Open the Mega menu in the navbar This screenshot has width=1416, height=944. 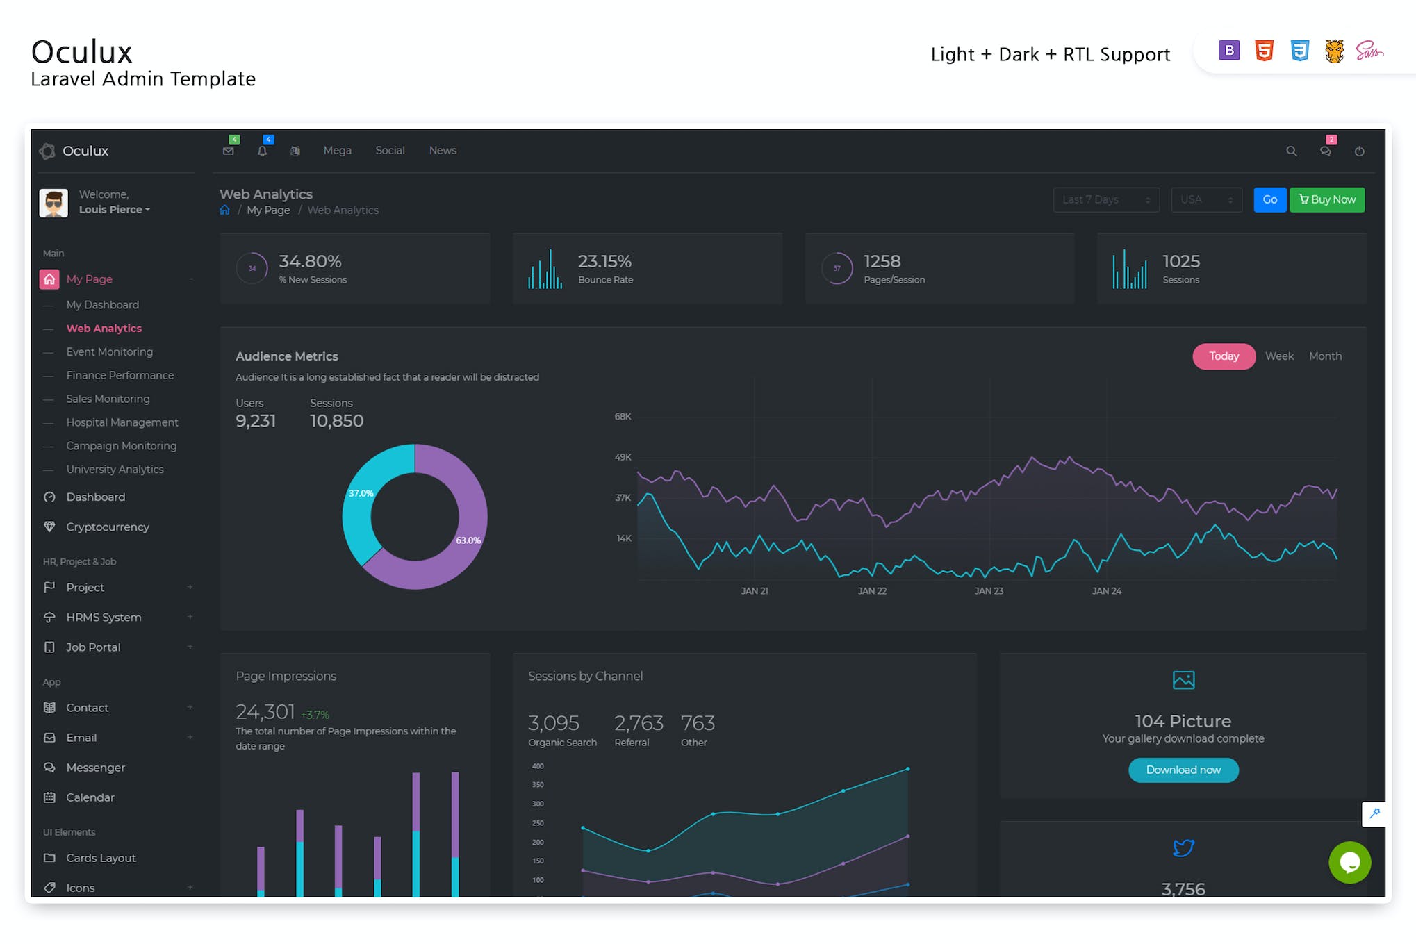[x=338, y=150]
